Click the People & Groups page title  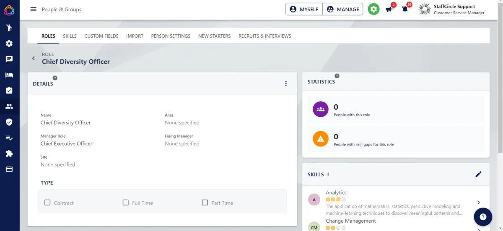click(62, 9)
